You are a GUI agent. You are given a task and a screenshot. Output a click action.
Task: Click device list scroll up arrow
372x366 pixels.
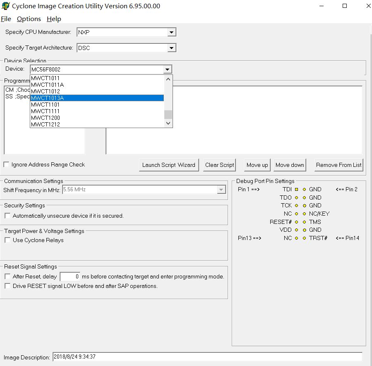pyautogui.click(x=168, y=79)
